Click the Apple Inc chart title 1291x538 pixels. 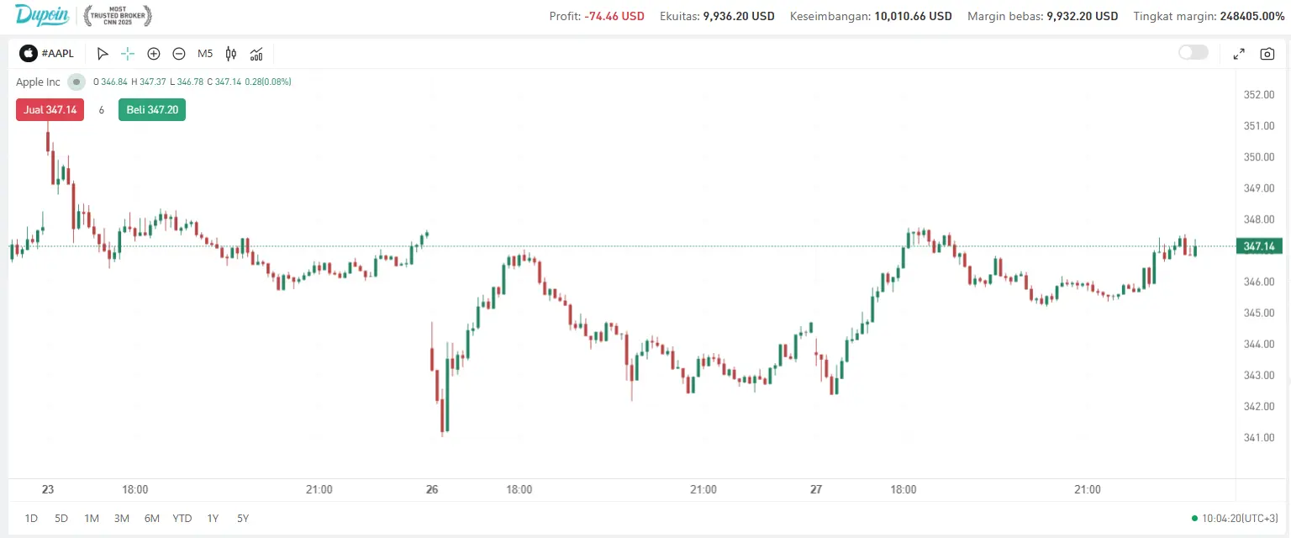coord(38,82)
